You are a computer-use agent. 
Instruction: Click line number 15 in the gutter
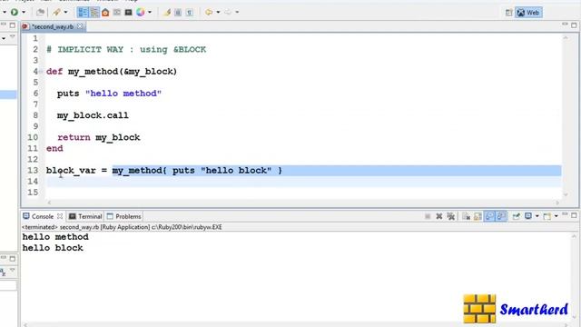tap(33, 193)
